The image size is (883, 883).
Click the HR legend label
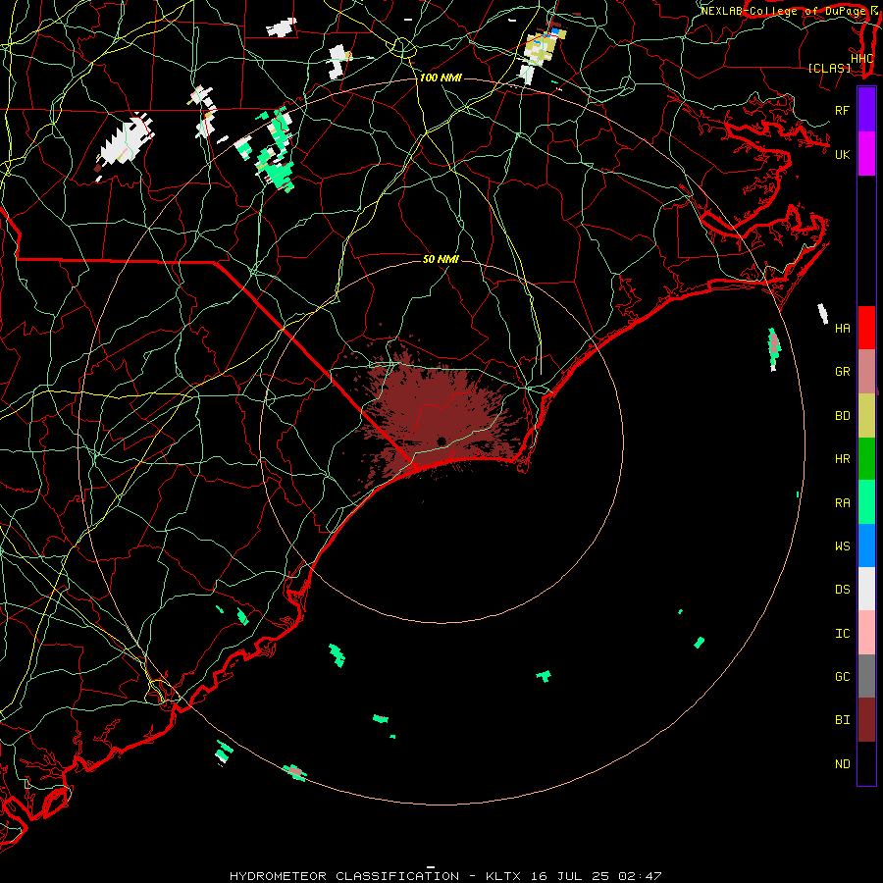843,459
